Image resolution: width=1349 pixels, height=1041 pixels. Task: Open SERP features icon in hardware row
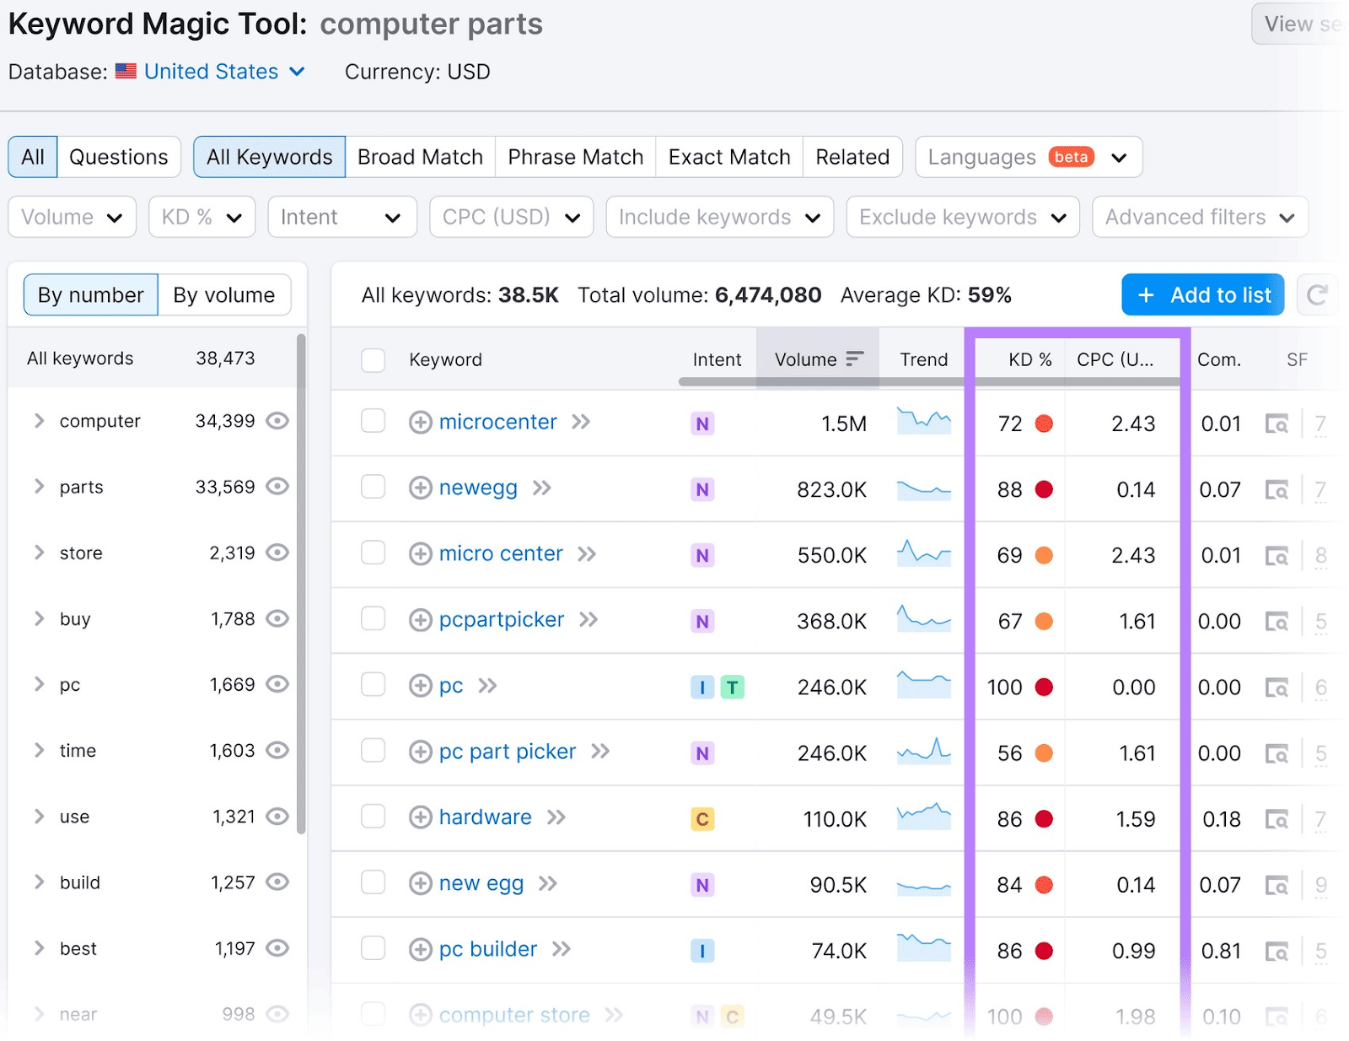pyautogui.click(x=1276, y=819)
